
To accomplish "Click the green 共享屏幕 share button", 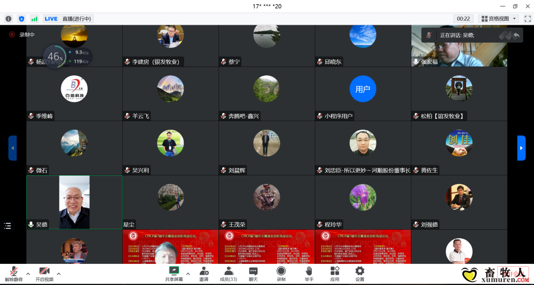I will pyautogui.click(x=174, y=274).
